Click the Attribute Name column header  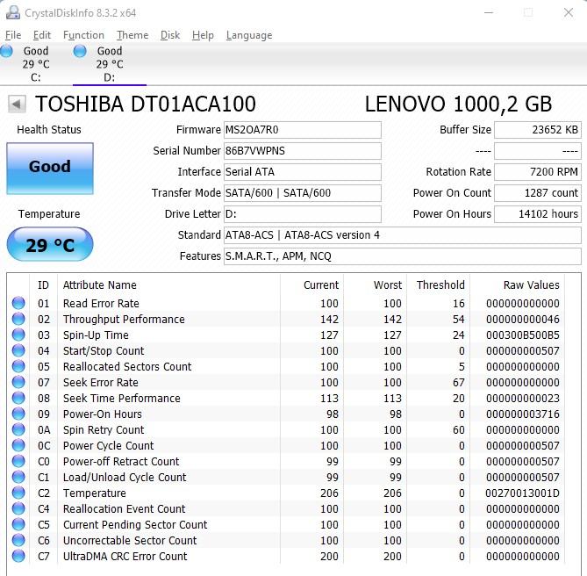pos(100,285)
